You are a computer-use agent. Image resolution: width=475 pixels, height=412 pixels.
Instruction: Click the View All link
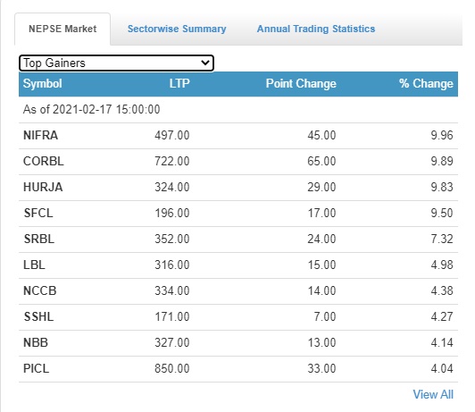point(433,394)
